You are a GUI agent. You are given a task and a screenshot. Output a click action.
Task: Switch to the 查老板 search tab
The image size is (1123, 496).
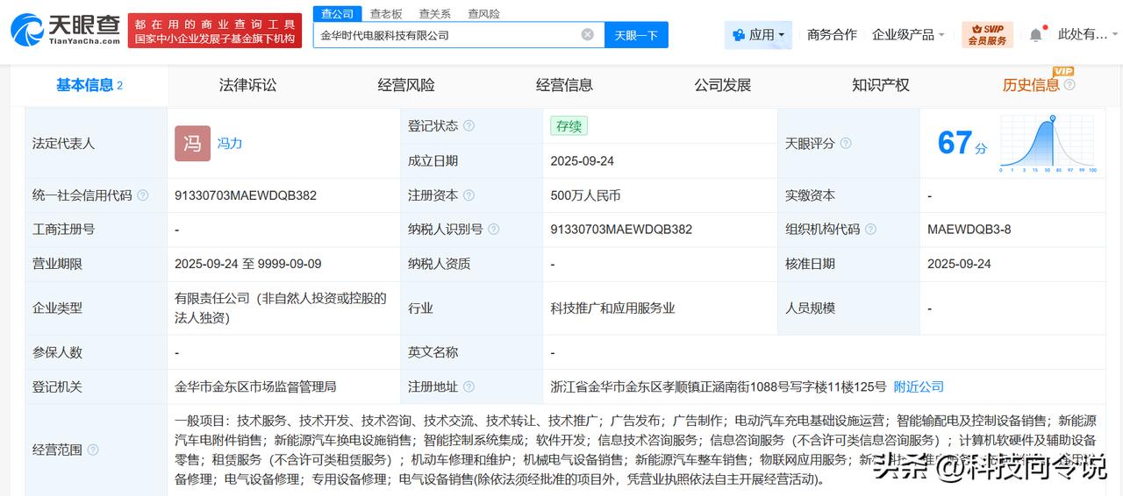(386, 13)
